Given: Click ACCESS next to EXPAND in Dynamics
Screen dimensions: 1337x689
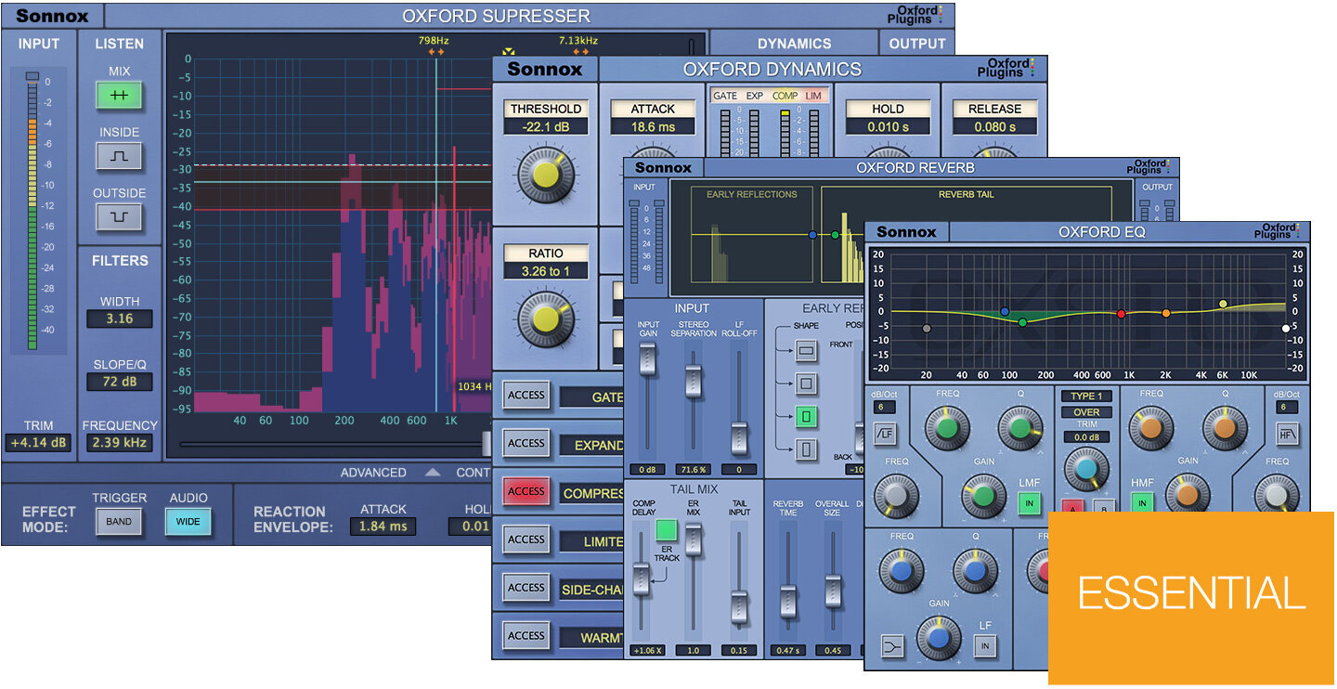Looking at the screenshot, I should pos(526,444).
